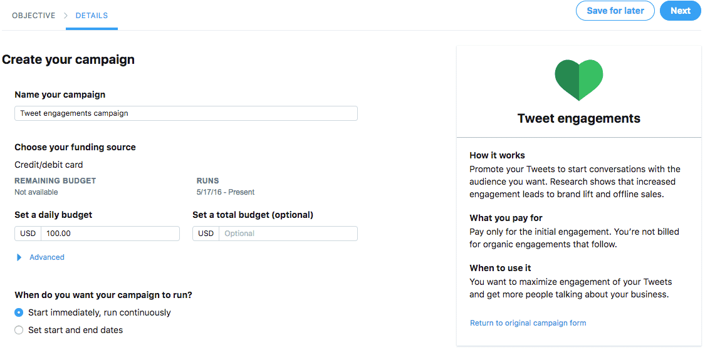Screen dimensions: 705x350
Task: Click the Choose your funding source label
Action: (75, 147)
